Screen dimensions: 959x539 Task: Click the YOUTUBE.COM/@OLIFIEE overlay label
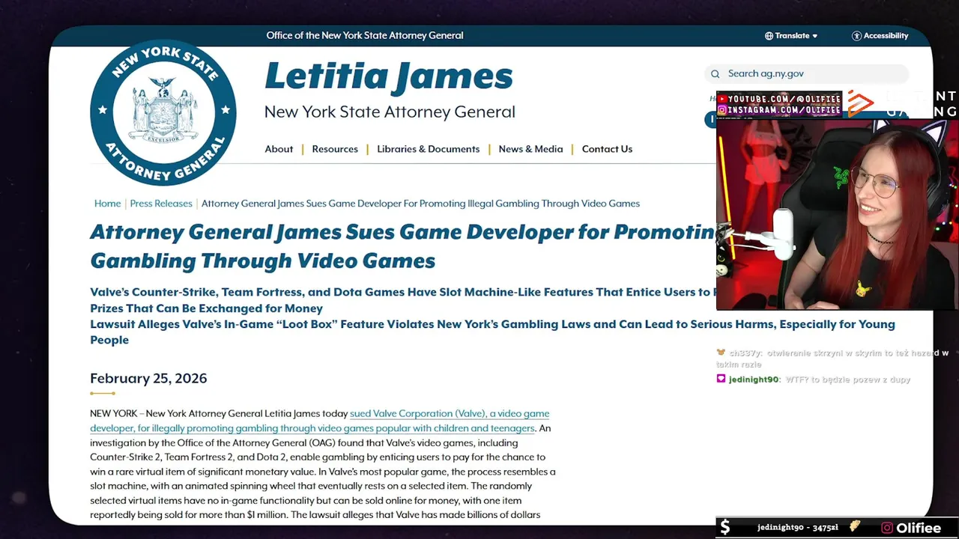pyautogui.click(x=779, y=99)
